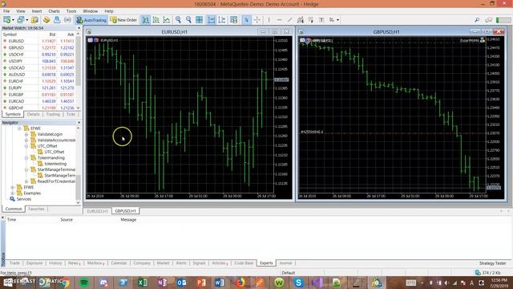Viewport: 513px width, 289px height.
Task: Open the Journal tab in Toolbox
Action: (285, 263)
